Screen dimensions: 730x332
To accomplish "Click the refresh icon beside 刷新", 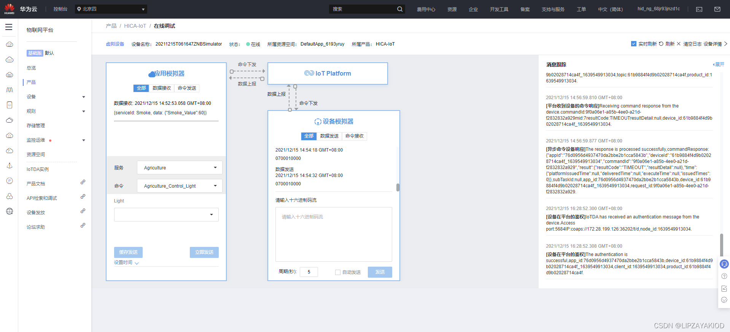I will [x=661, y=44].
